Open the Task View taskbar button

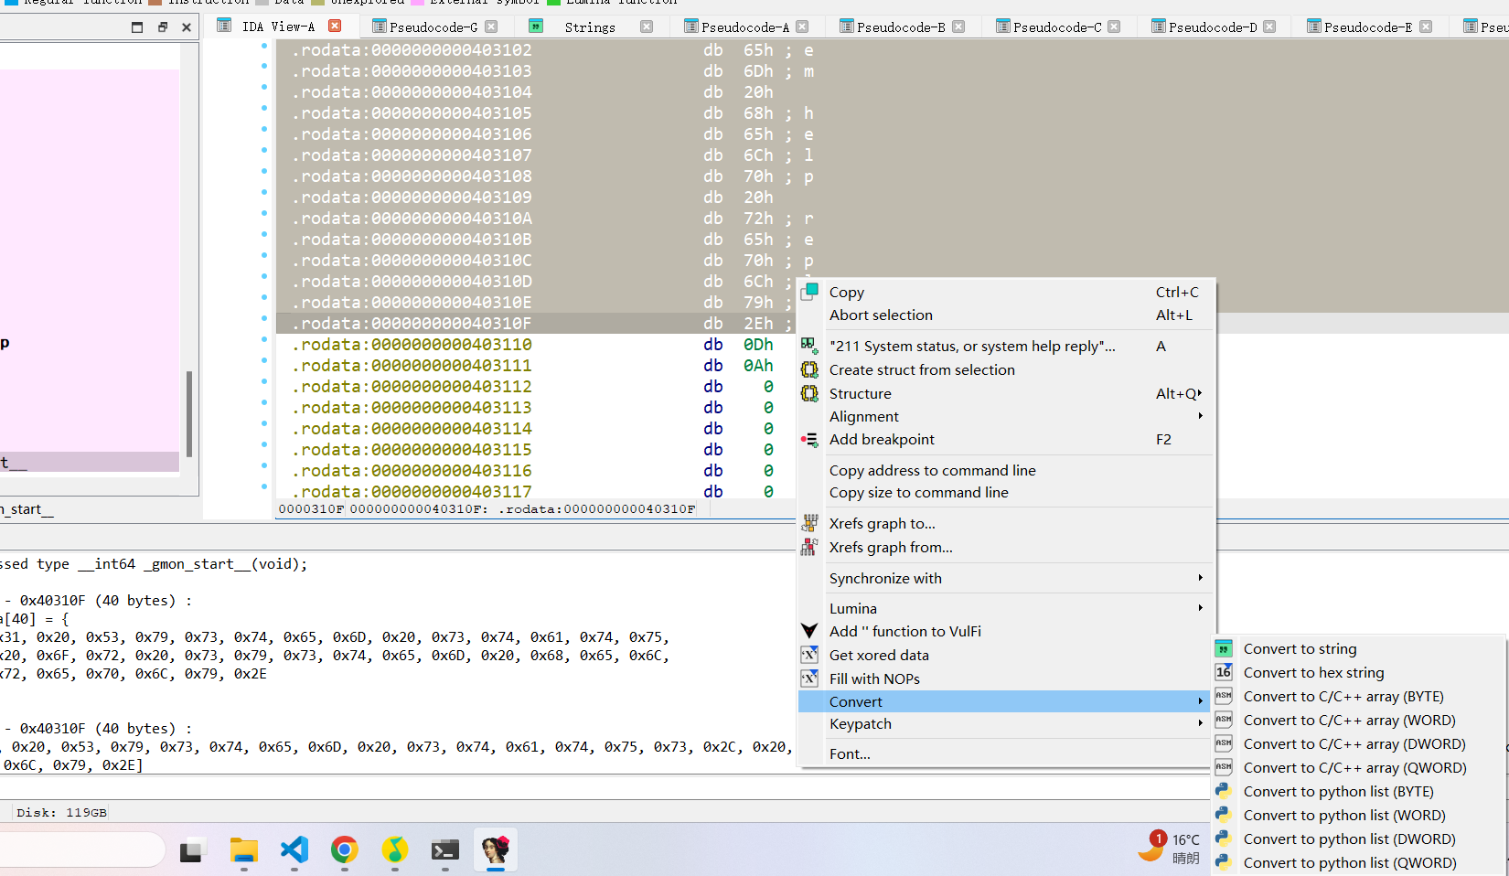point(193,851)
